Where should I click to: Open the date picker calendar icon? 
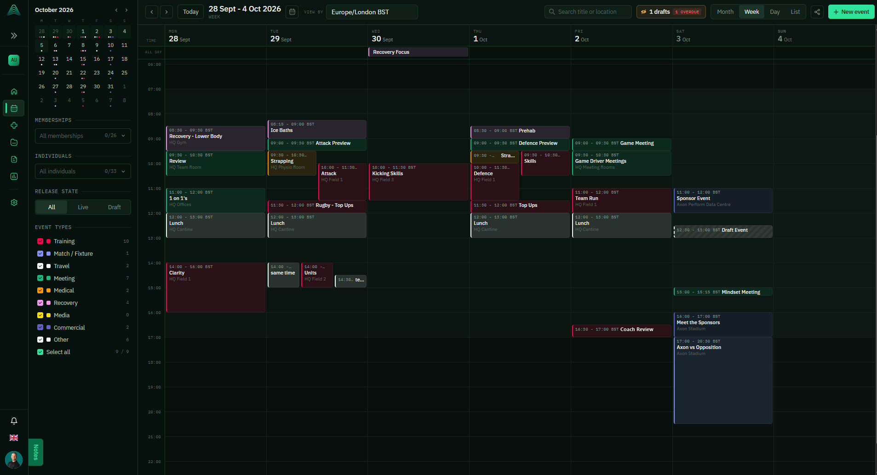pyautogui.click(x=292, y=12)
